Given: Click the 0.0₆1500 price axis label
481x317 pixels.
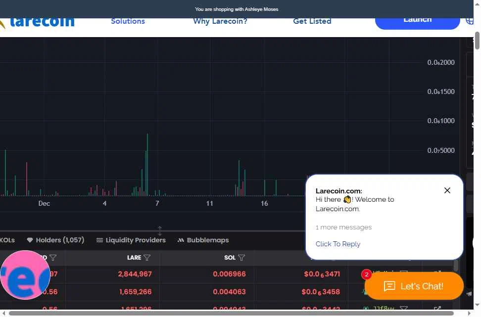Looking at the screenshot, I should tap(441, 91).
